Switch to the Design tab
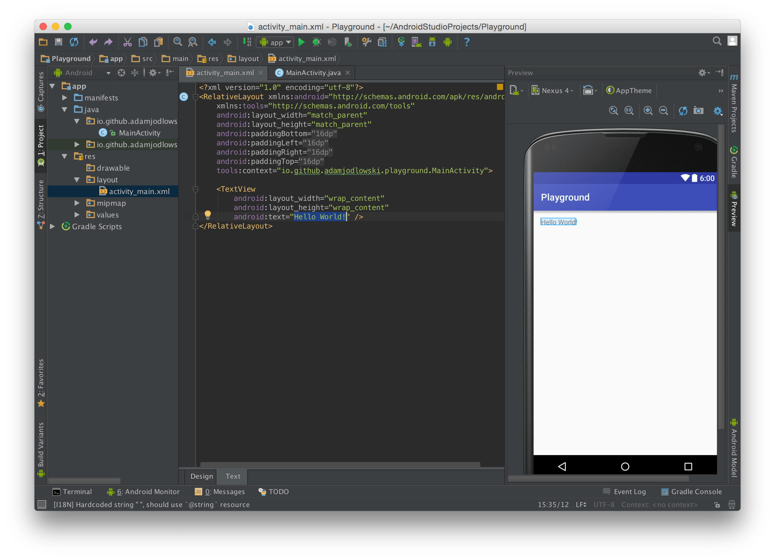The width and height of the screenshot is (775, 560). pyautogui.click(x=202, y=476)
